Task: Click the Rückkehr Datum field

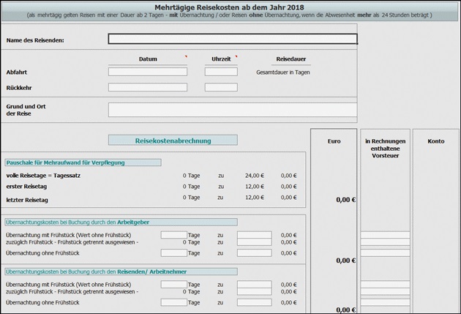Action: pos(148,87)
